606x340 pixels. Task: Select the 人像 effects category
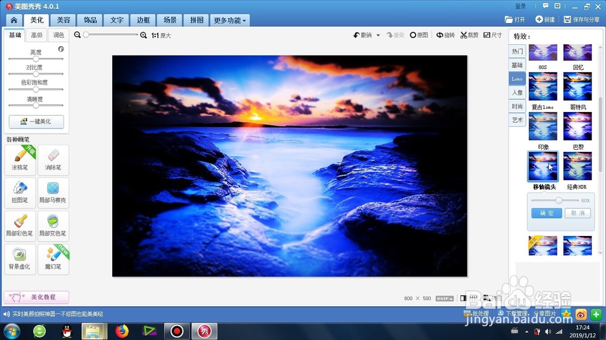click(517, 92)
